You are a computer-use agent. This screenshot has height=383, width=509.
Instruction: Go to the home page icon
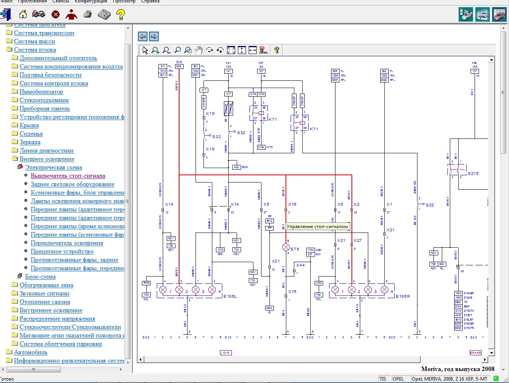click(x=23, y=15)
